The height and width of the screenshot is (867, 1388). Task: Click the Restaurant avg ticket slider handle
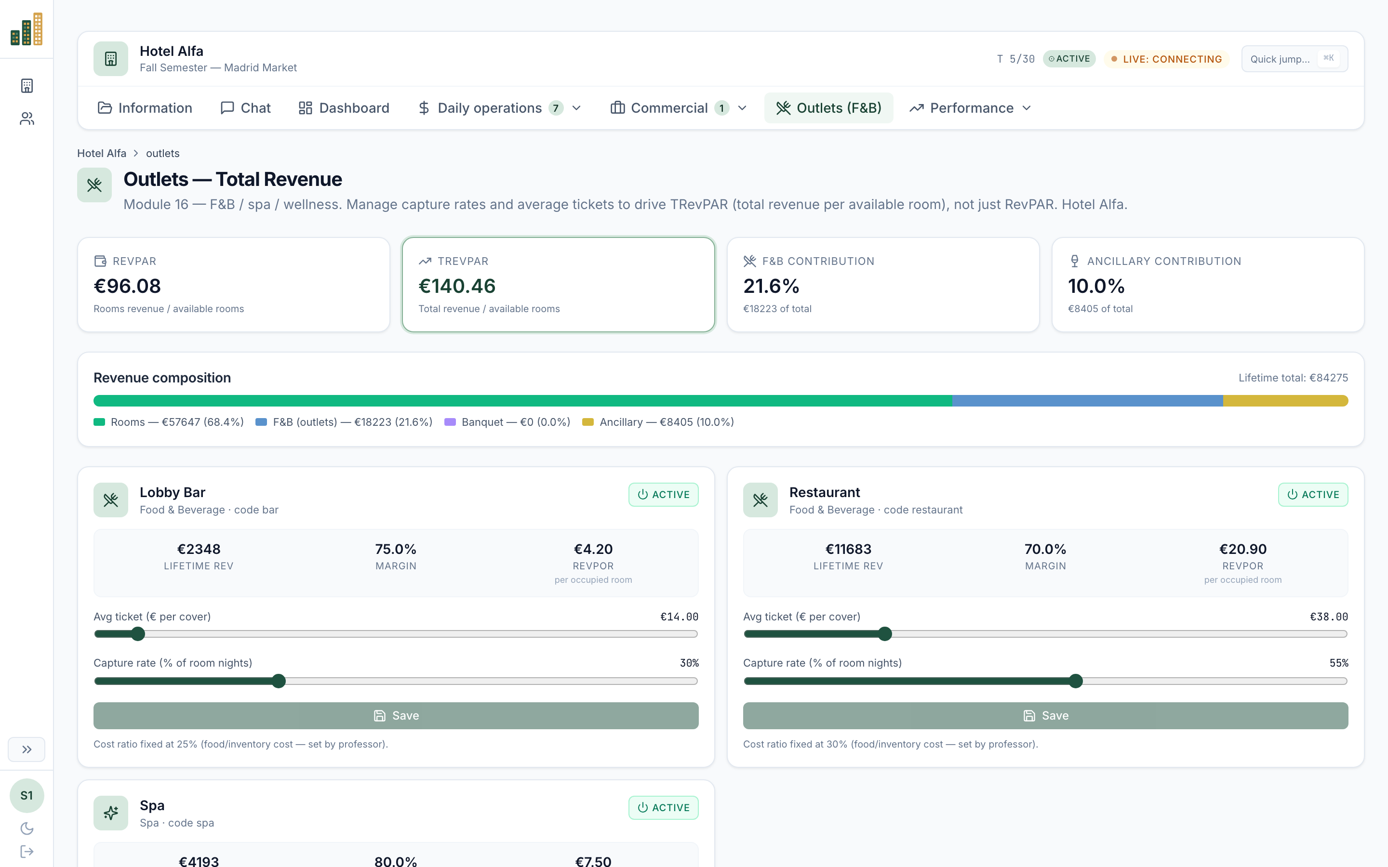(x=885, y=633)
